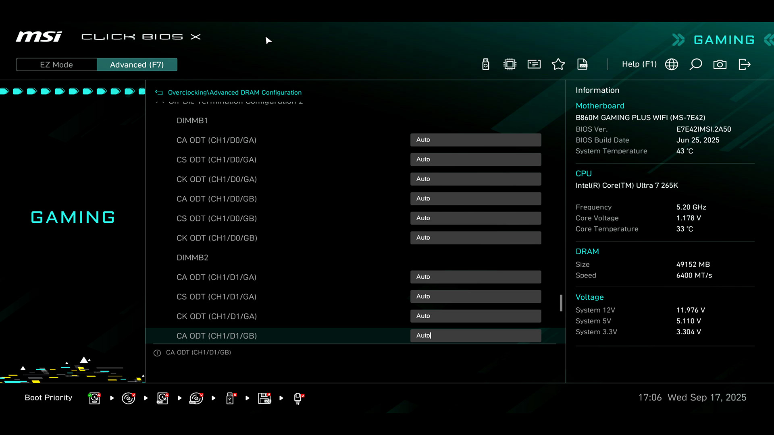The image size is (774, 435).
Task: Switch to Advanced (F7) mode
Action: pyautogui.click(x=137, y=64)
